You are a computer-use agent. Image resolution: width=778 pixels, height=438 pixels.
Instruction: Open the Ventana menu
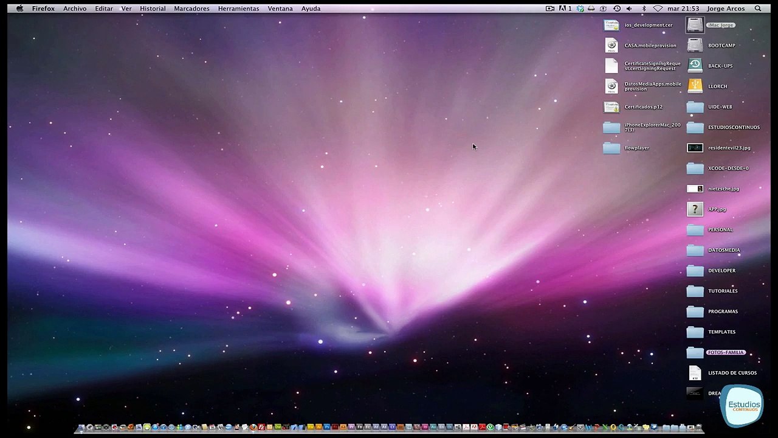pos(280,9)
